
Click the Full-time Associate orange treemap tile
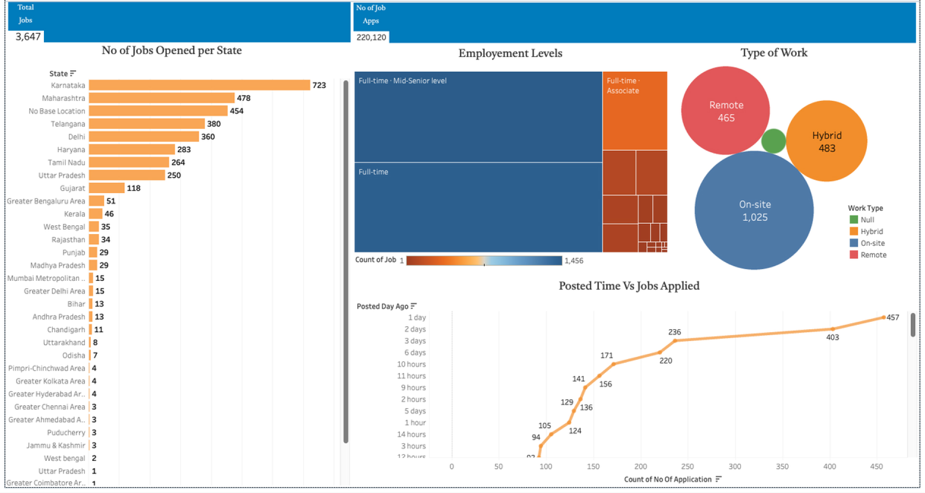click(635, 111)
